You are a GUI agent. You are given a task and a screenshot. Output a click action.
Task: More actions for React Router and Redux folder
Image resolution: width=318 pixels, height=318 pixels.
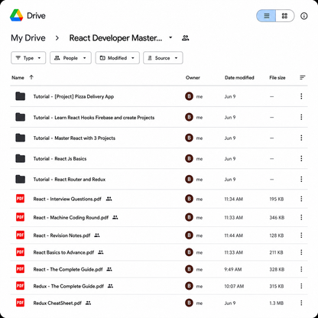(x=301, y=179)
